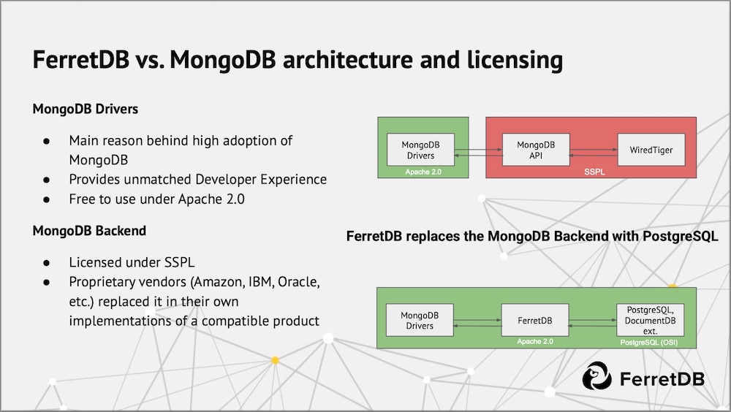The height and width of the screenshot is (412, 731).
Task: Select bullet 'Main reason behind high adoption of MongoDB'
Action: point(181,150)
